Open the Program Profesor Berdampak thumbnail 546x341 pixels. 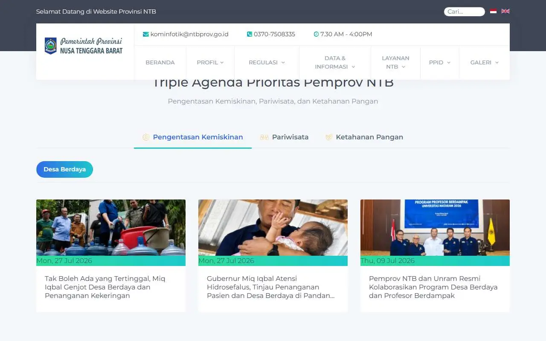(435, 228)
